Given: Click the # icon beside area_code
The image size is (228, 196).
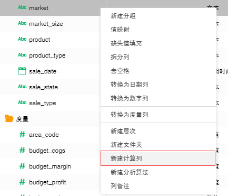Looking at the screenshot, I should pos(22,135).
